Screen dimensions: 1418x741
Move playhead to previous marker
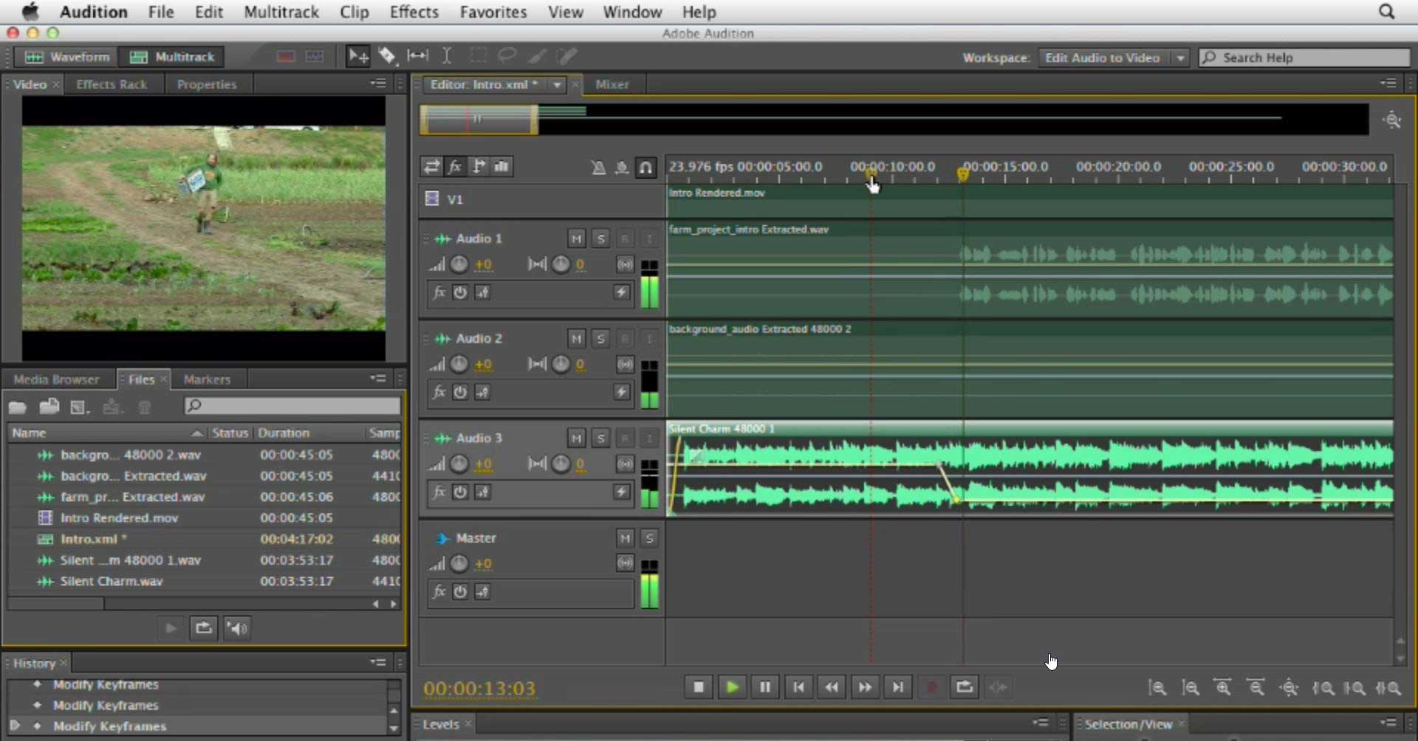[798, 687]
